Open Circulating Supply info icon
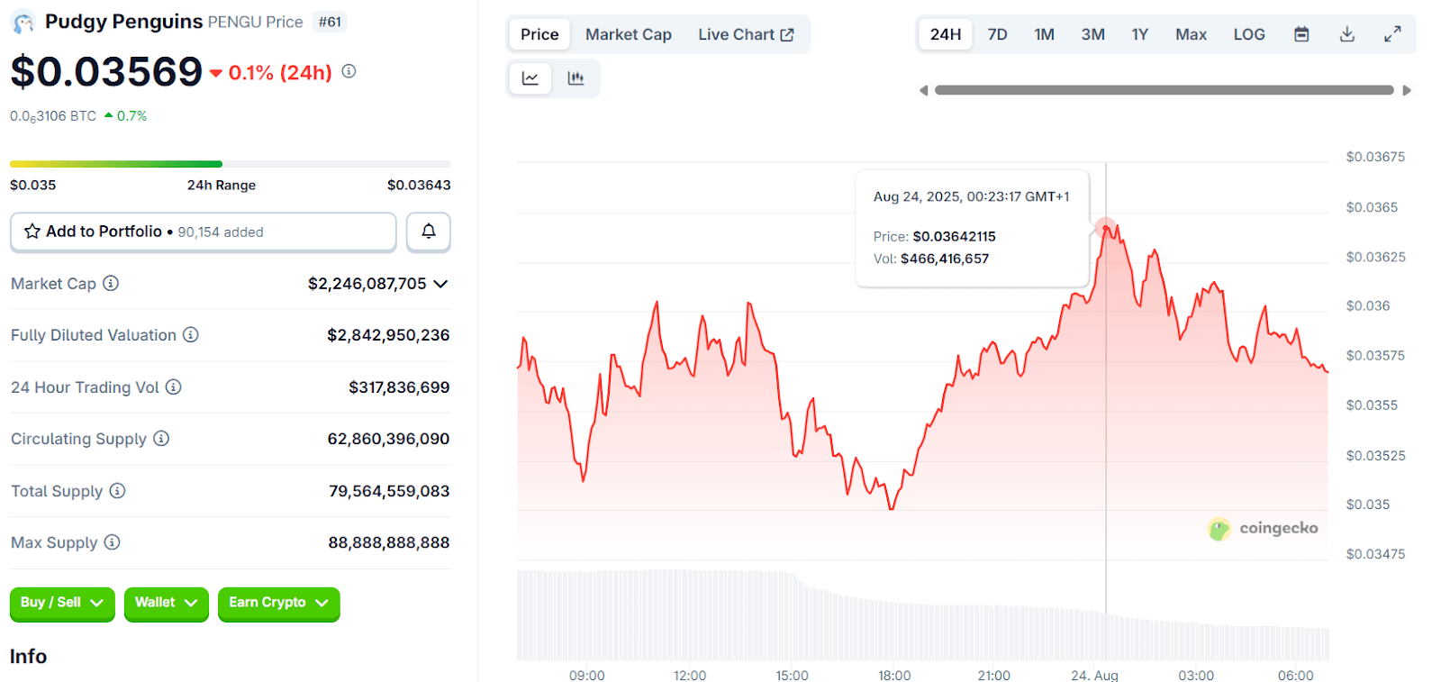This screenshot has height=682, width=1441. click(x=161, y=438)
